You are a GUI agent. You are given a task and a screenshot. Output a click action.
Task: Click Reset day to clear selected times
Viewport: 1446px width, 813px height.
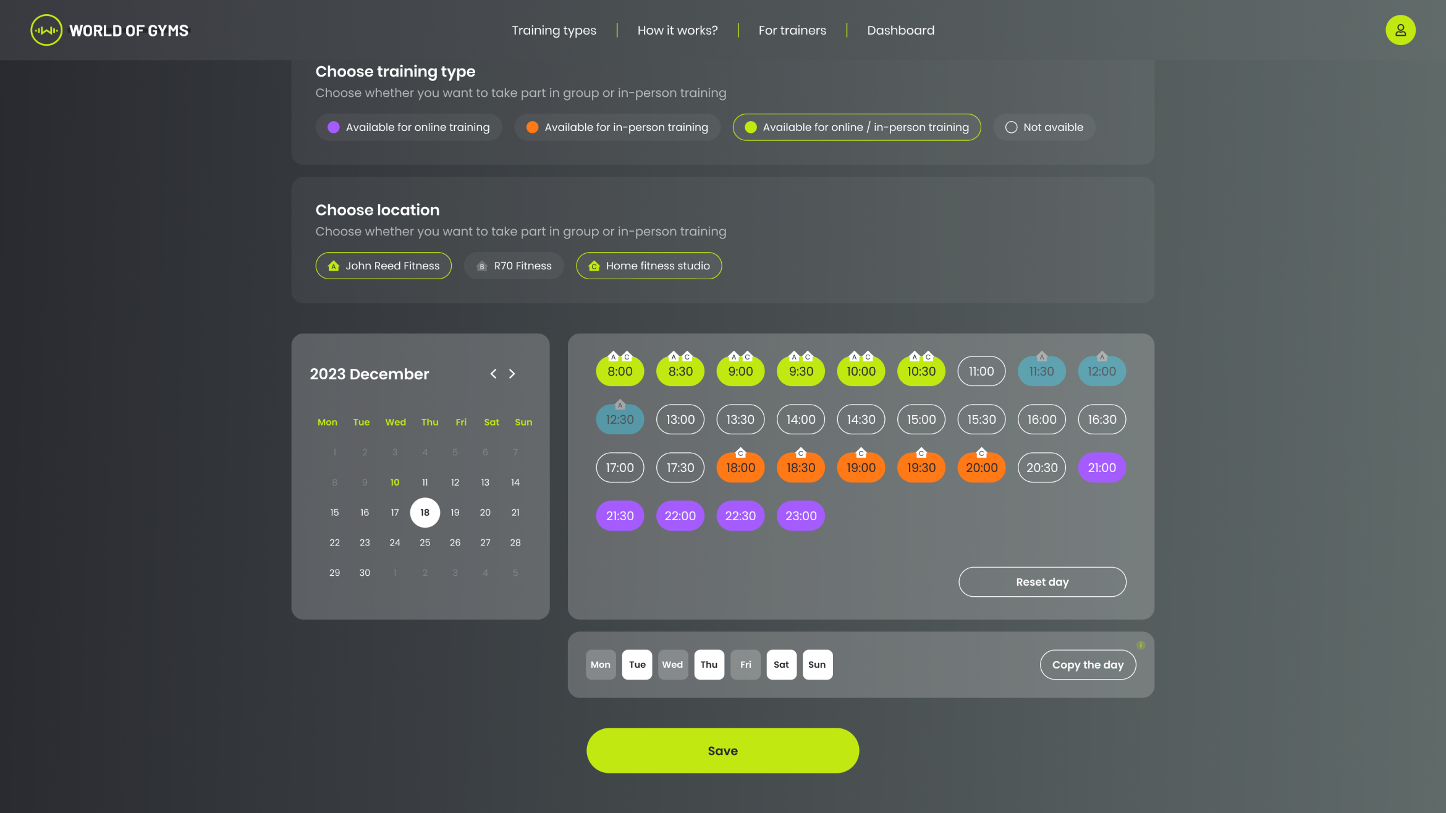point(1042,581)
